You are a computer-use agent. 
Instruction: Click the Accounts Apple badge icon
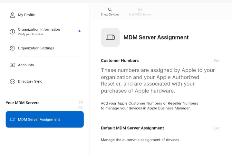[13, 65]
